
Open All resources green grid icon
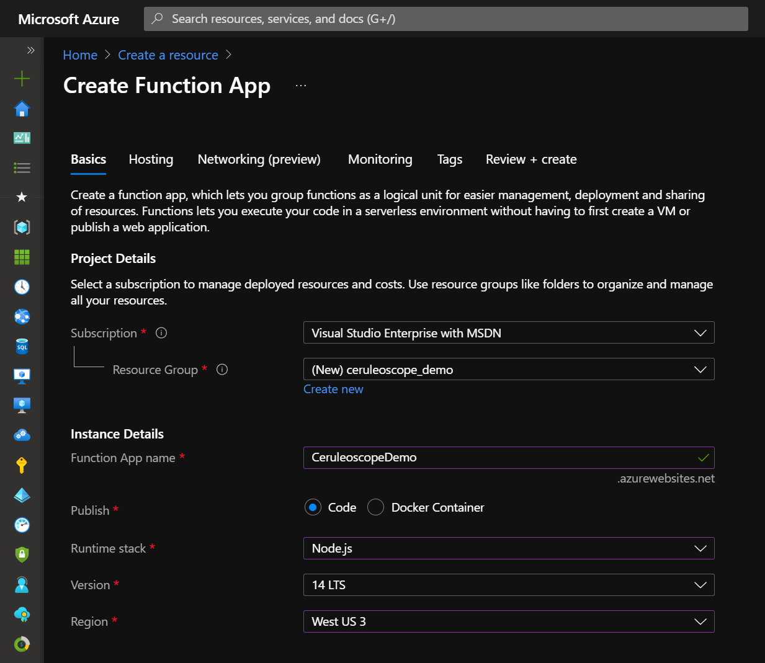click(22, 257)
